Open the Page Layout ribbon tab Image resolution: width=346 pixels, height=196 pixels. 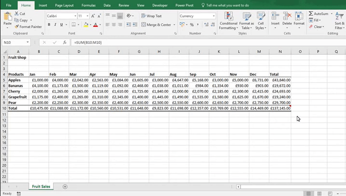tap(64, 5)
